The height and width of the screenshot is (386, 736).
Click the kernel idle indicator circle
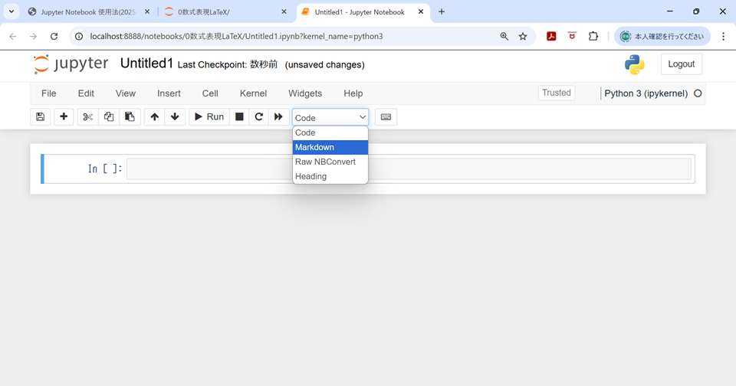click(698, 93)
